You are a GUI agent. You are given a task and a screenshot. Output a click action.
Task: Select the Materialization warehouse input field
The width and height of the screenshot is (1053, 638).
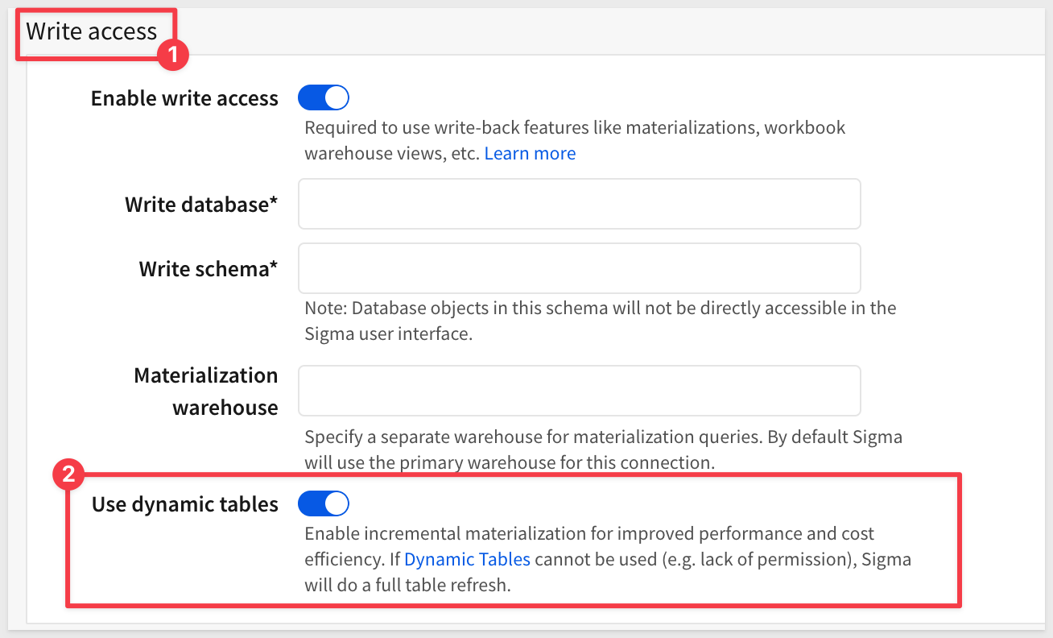[x=579, y=391]
